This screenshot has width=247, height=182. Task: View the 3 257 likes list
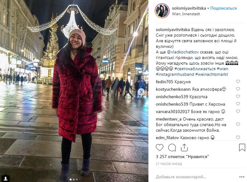click(x=183, y=157)
